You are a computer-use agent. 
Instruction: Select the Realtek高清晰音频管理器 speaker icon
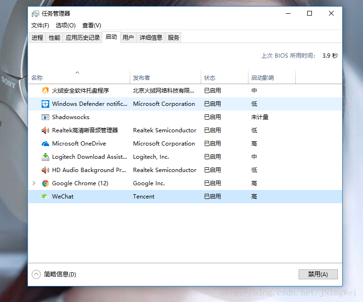tap(45, 130)
